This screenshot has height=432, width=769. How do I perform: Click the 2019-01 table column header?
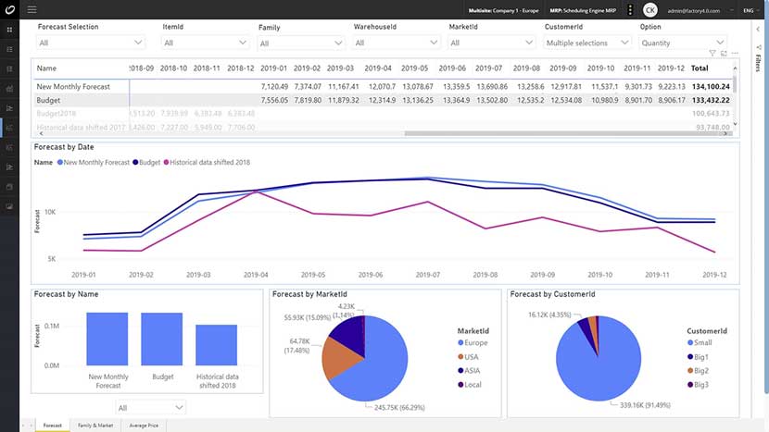[x=273, y=68]
